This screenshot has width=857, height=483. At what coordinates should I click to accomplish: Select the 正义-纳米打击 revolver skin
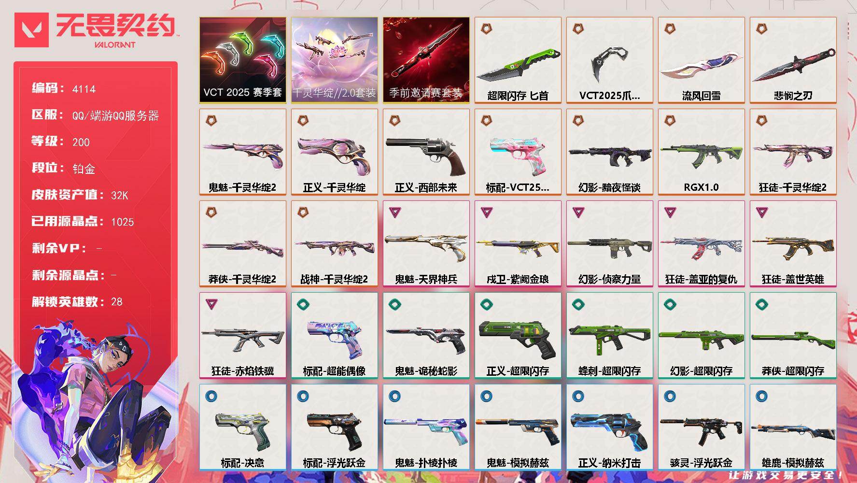coord(609,427)
